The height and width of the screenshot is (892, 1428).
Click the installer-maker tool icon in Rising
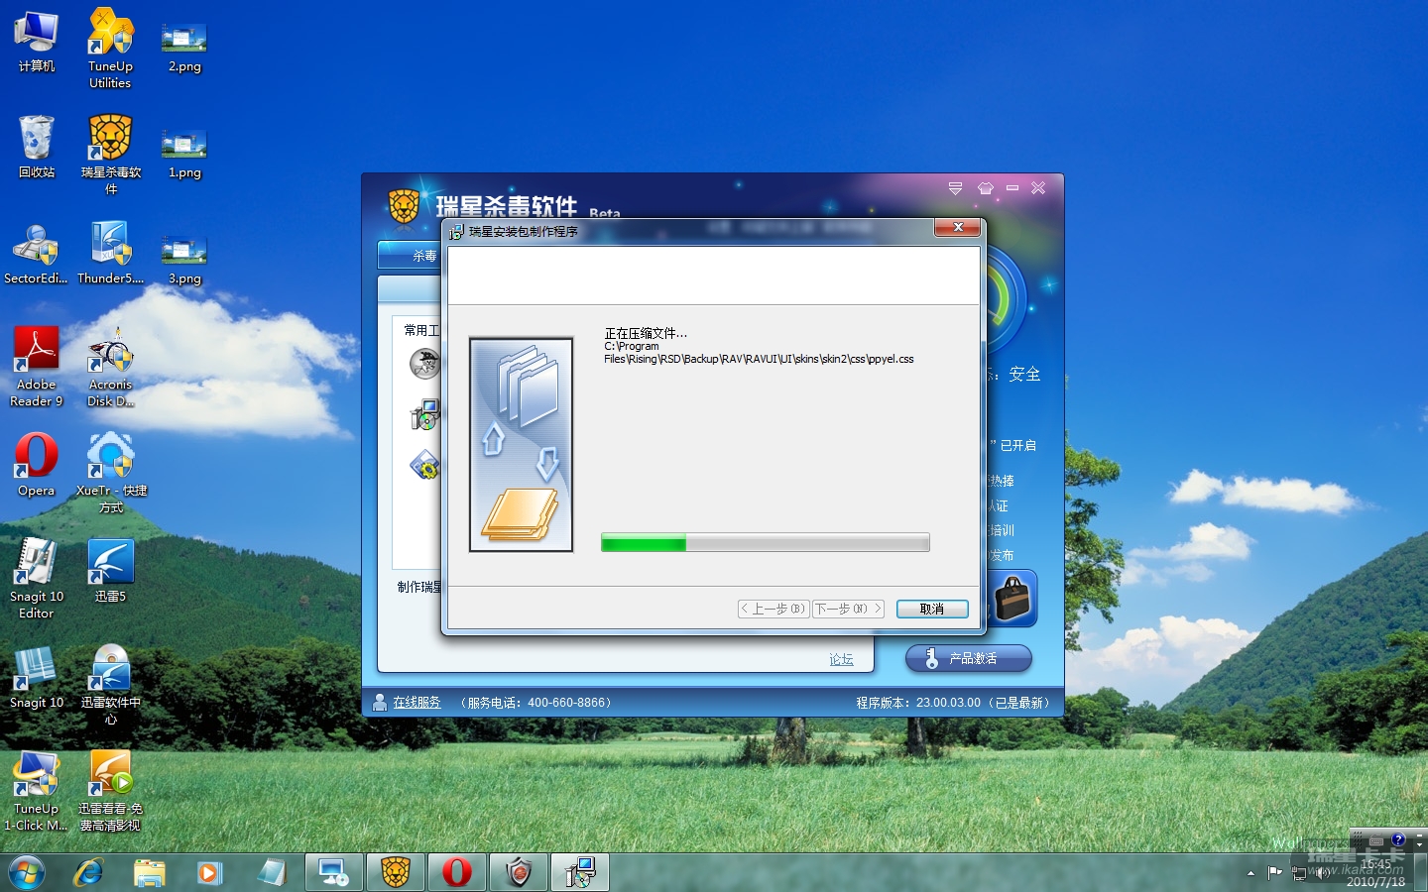pyautogui.click(x=424, y=414)
